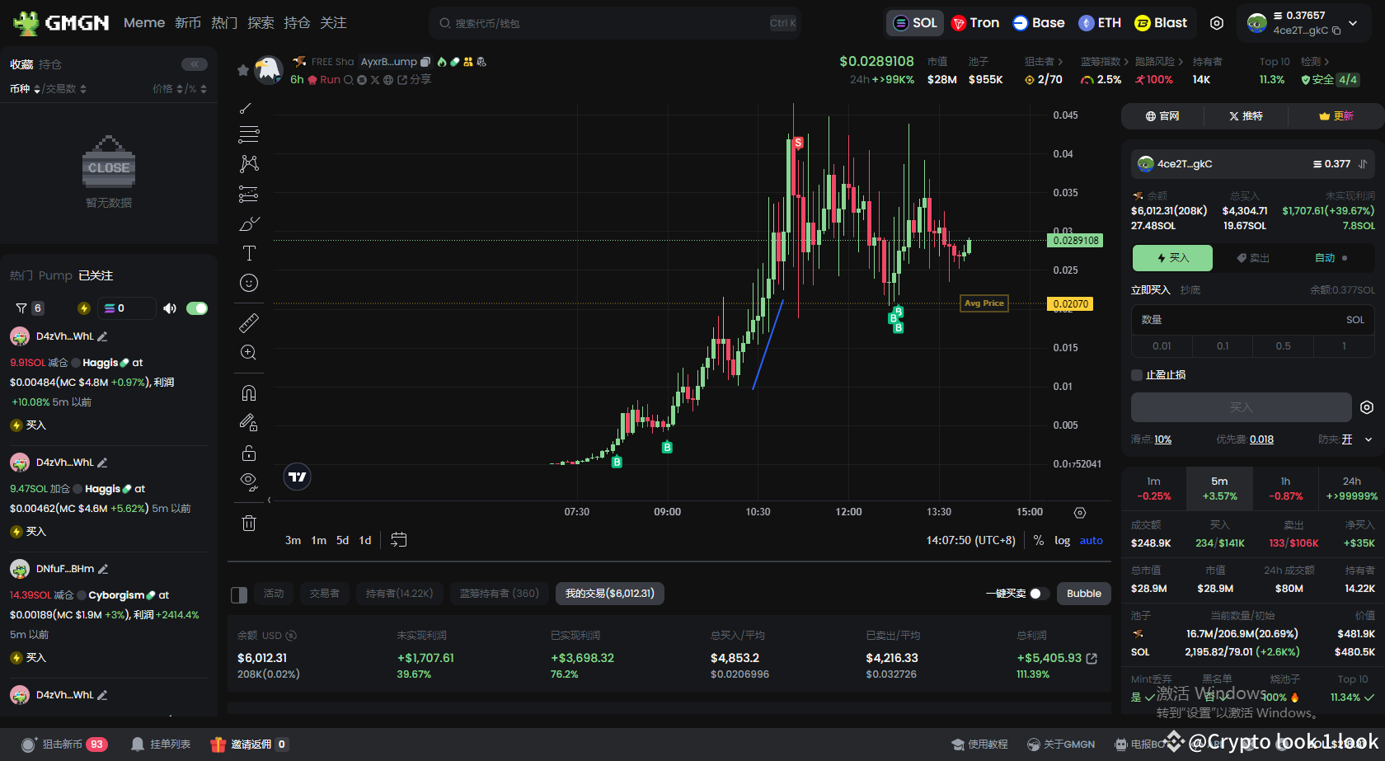The height and width of the screenshot is (761, 1385).
Task: Select the ruler measure tool
Action: point(249,322)
